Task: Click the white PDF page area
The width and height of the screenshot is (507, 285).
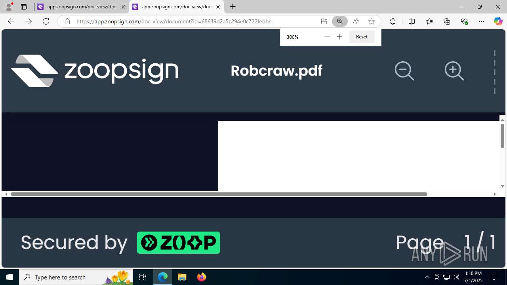Action: click(x=358, y=156)
